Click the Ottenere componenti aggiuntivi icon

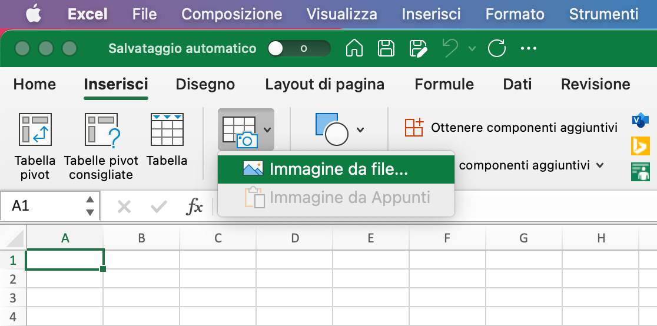point(414,128)
